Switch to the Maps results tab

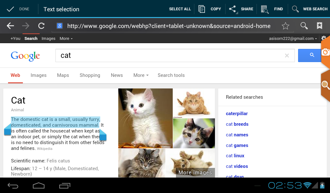coord(63,75)
